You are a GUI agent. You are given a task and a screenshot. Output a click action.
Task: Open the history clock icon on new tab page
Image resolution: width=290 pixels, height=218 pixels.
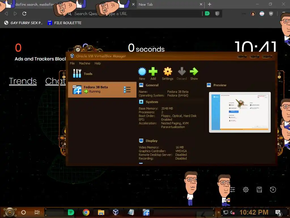pyautogui.click(x=273, y=189)
